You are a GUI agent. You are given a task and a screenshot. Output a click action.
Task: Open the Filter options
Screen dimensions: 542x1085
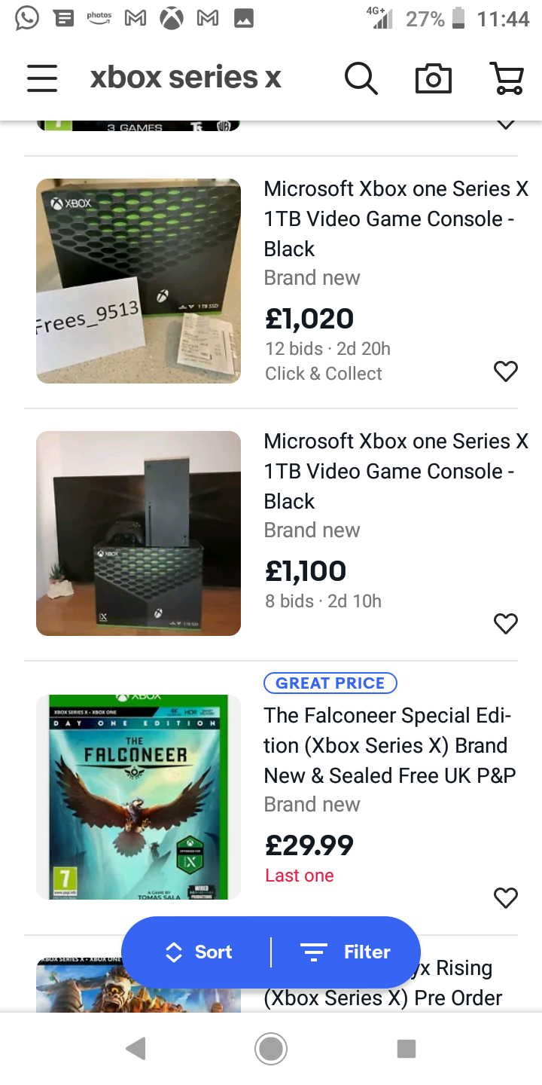[x=346, y=952]
